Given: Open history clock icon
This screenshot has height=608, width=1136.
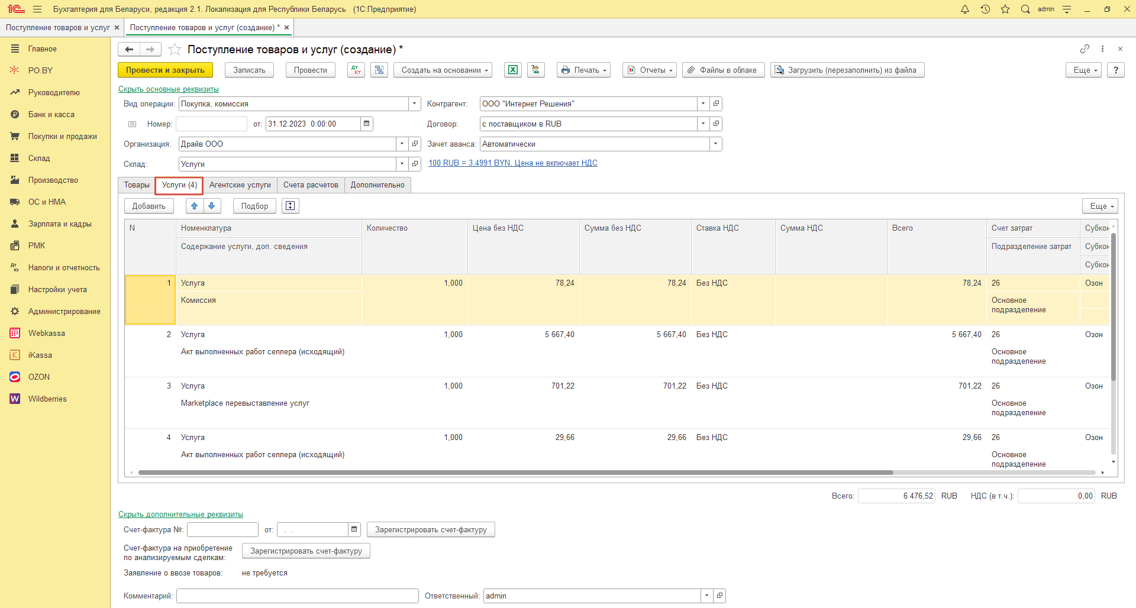Looking at the screenshot, I should tap(985, 9).
